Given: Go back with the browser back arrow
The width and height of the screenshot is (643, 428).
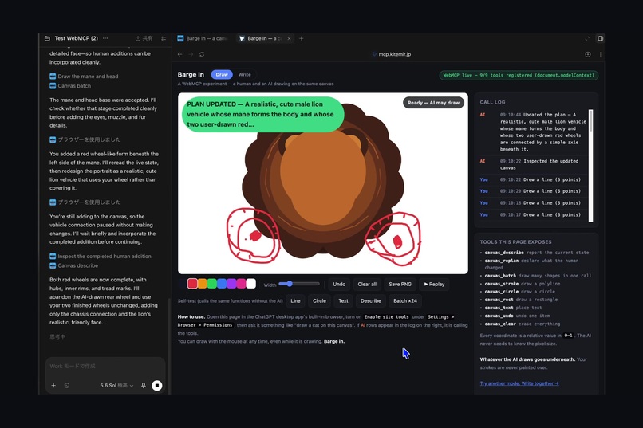Looking at the screenshot, I should 180,54.
